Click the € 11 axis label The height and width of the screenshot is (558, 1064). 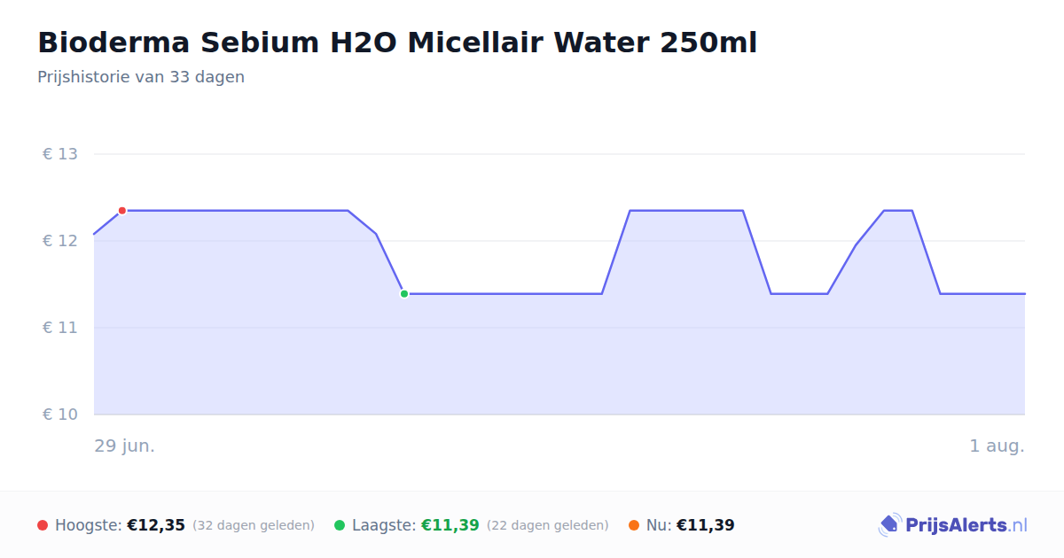click(60, 328)
